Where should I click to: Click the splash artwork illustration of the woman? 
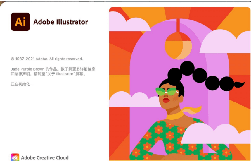180,84
